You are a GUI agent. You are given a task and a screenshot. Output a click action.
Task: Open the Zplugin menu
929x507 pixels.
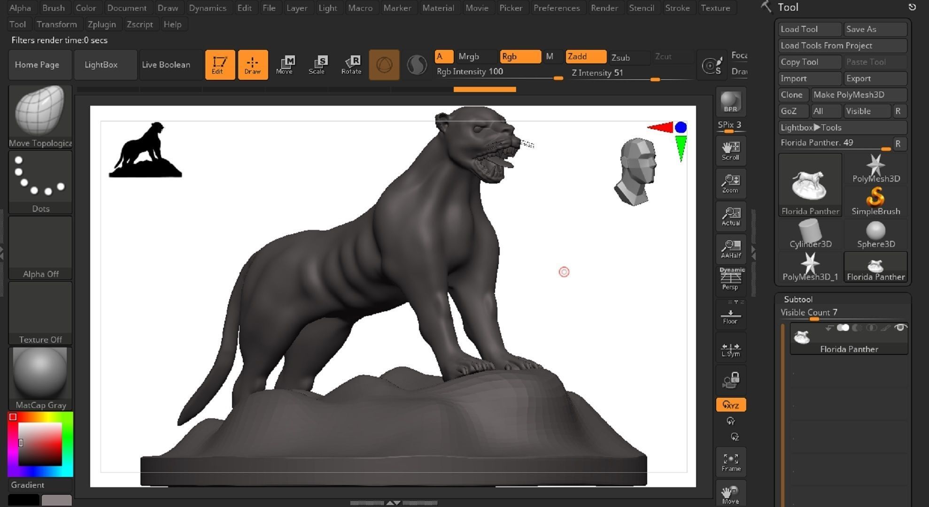[102, 24]
